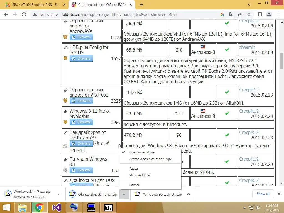This screenshot has height=213, width=284.
Task: Click link icon beside Патч для Windows
Action: (x=65, y=159)
